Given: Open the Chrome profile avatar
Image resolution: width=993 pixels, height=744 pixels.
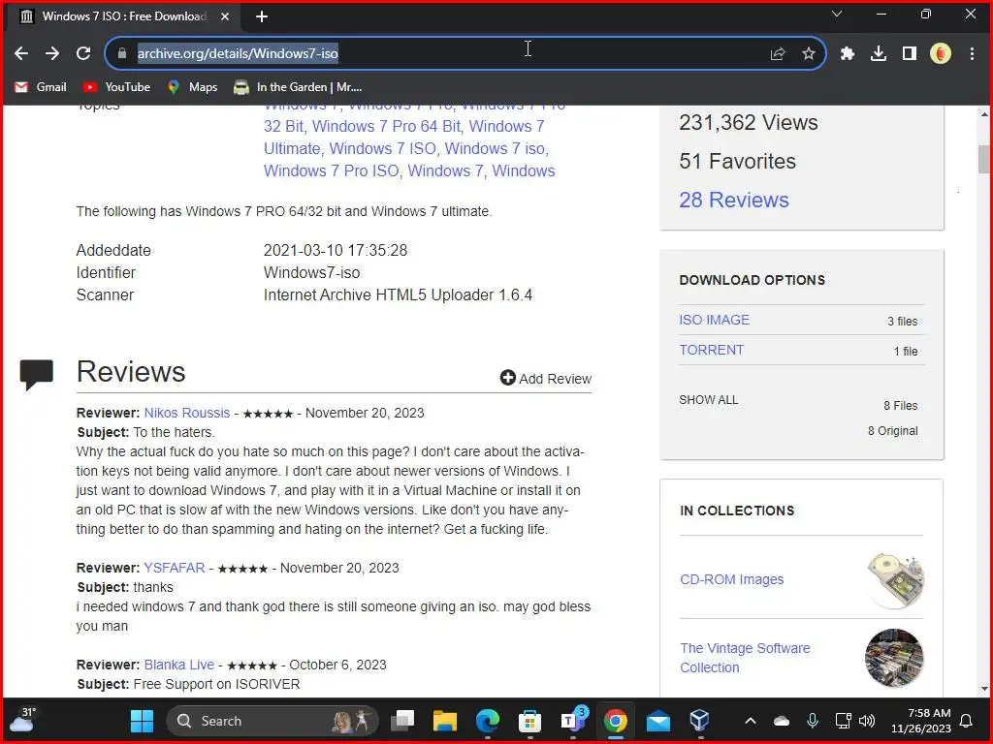Looking at the screenshot, I should click(x=941, y=54).
